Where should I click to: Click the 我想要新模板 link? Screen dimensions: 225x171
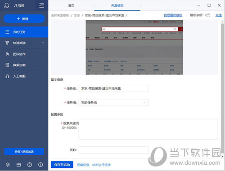pos(173,15)
